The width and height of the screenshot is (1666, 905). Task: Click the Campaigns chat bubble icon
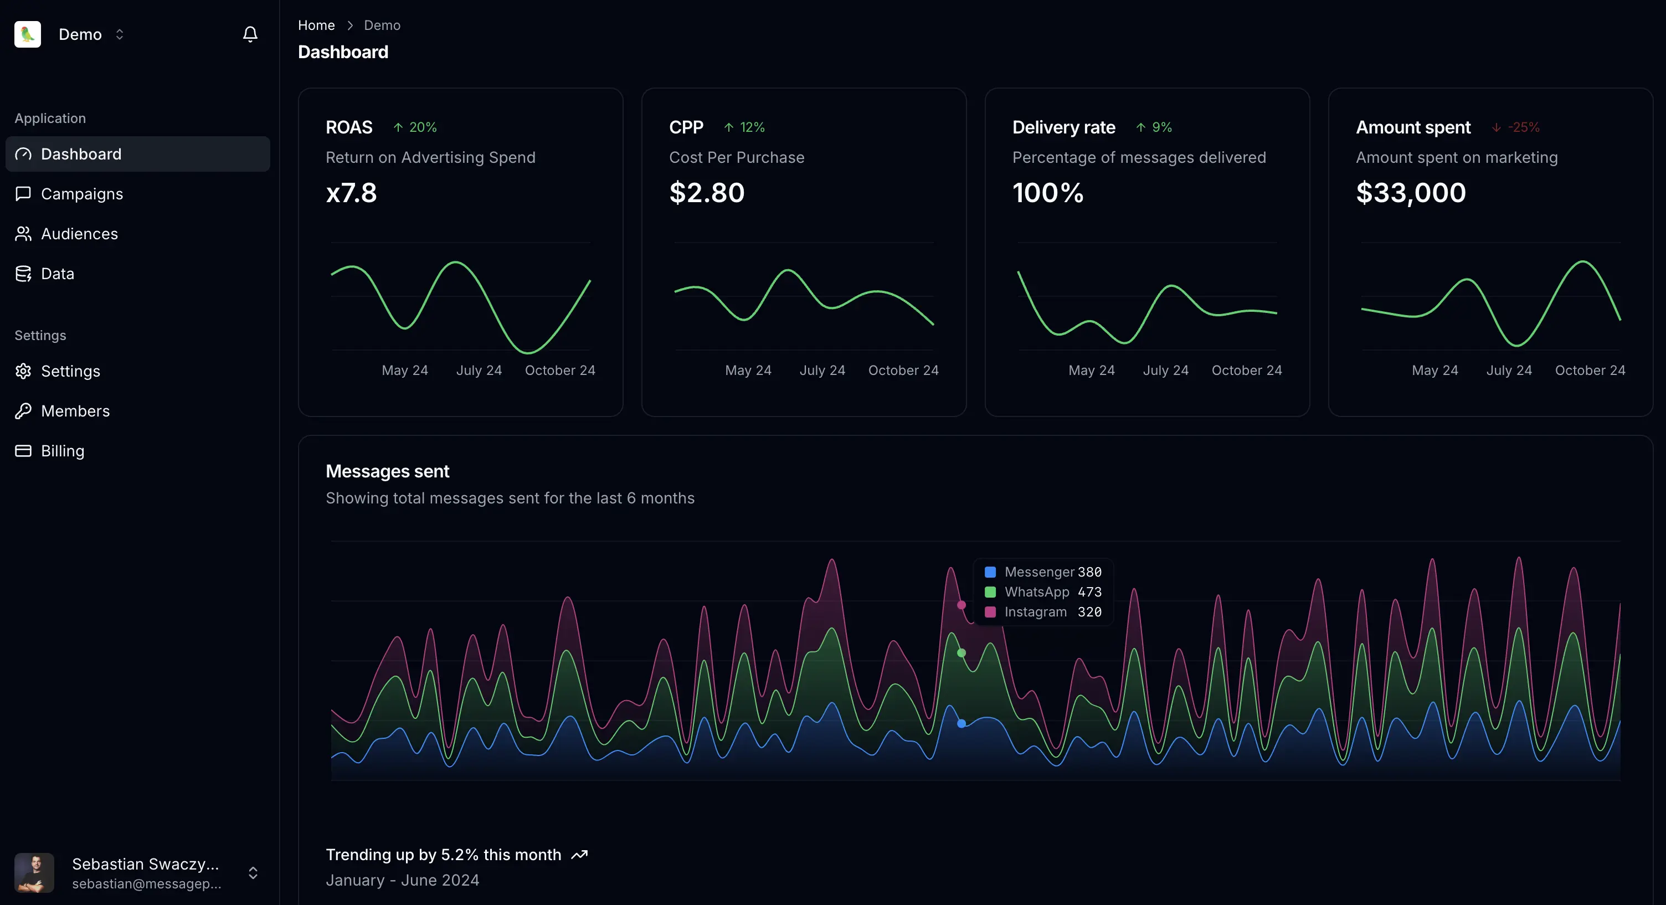[23, 193]
